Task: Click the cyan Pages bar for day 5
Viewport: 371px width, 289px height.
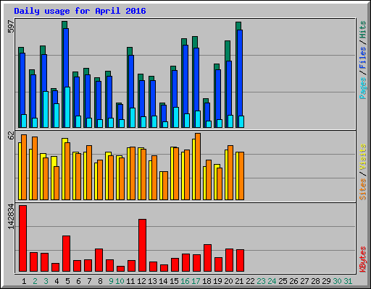Action: [x=67, y=108]
